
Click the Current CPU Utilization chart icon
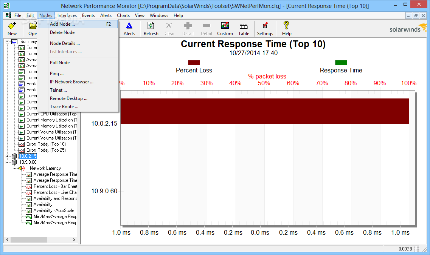[22, 114]
